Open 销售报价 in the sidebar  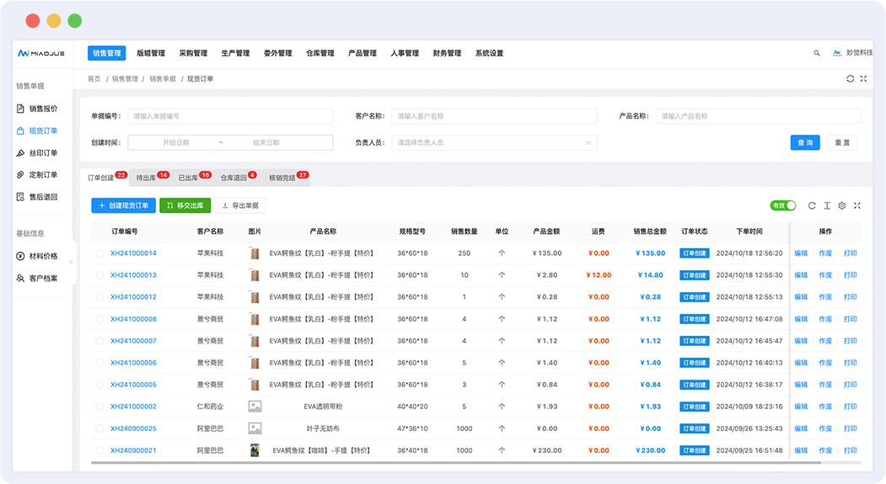37,109
